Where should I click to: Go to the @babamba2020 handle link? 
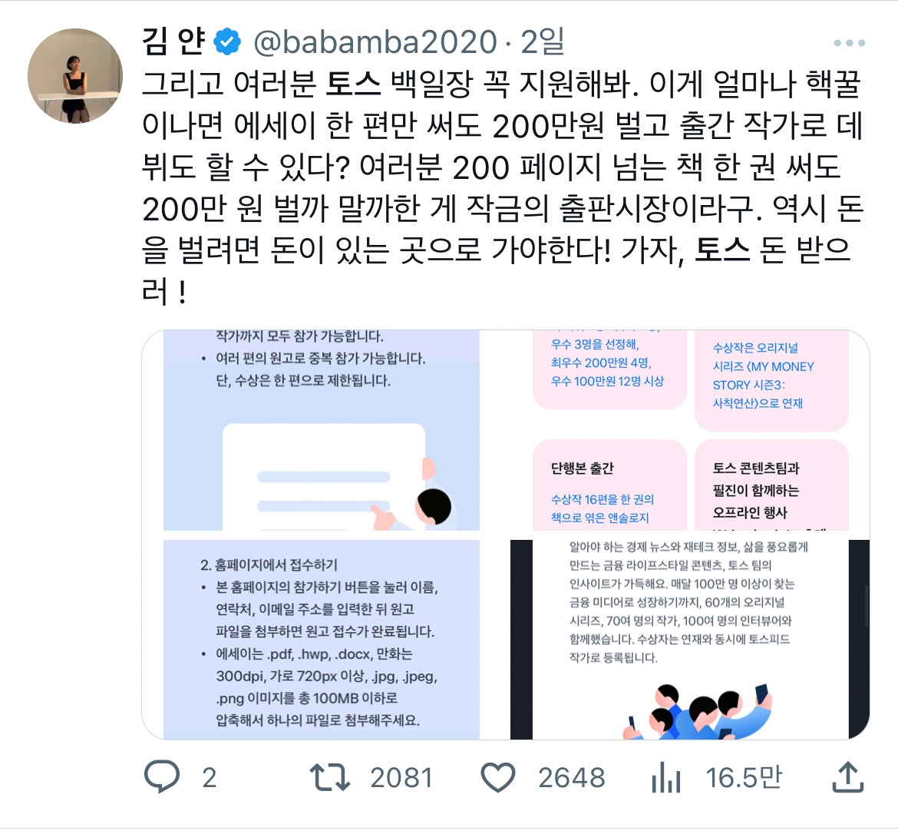coord(375,41)
